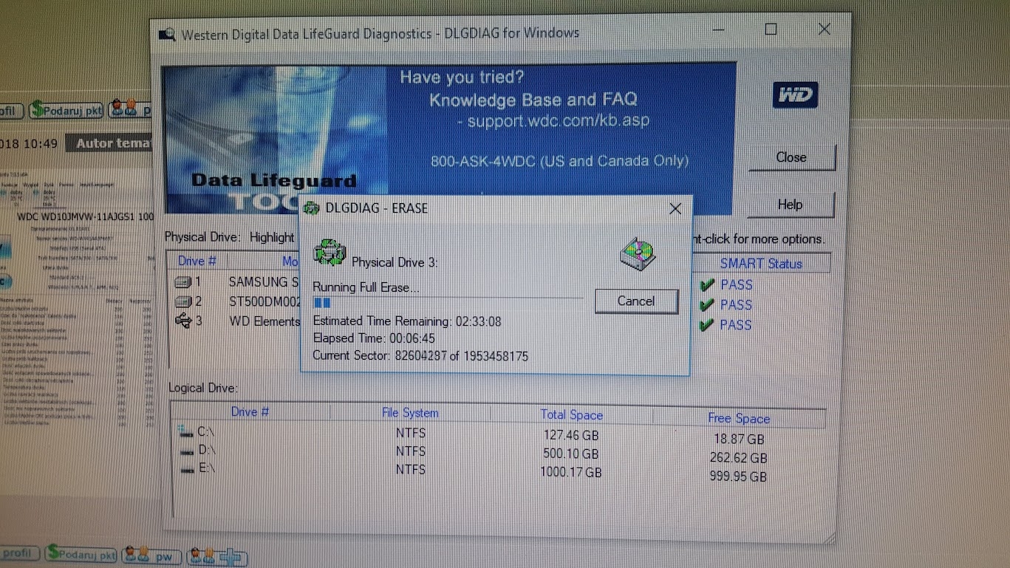
Task: Click the WDC WD10JMVW-11AJGS1 text in the forum screenshot
Action: click(x=86, y=216)
